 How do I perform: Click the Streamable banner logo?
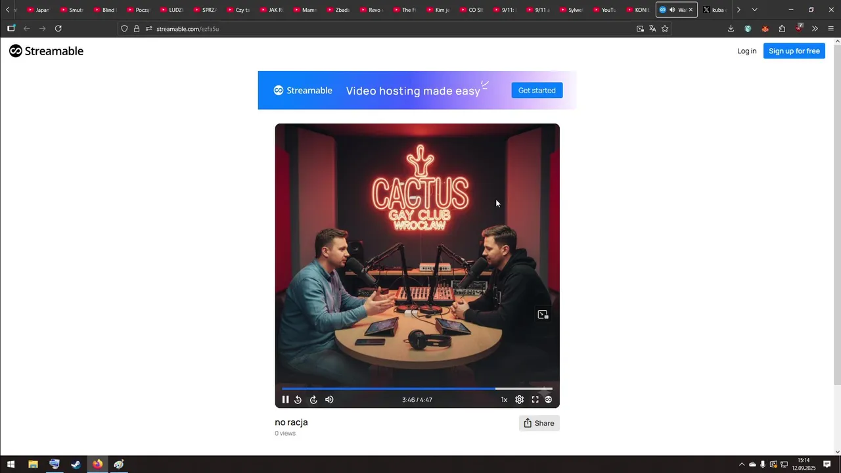[303, 91]
